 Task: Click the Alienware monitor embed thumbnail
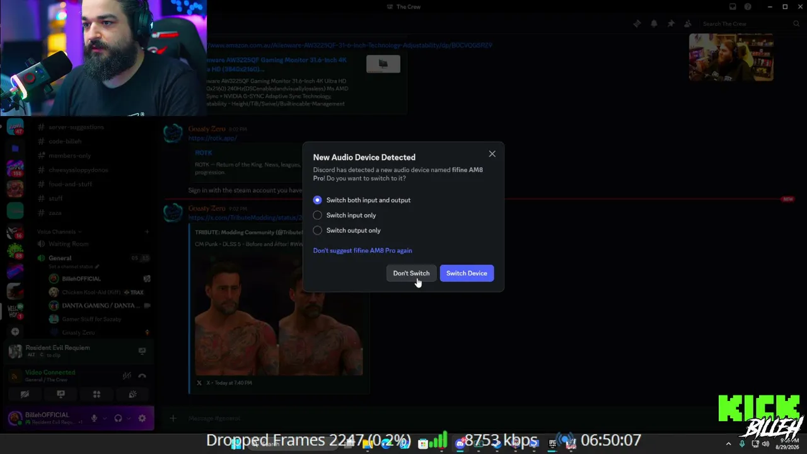pyautogui.click(x=383, y=64)
